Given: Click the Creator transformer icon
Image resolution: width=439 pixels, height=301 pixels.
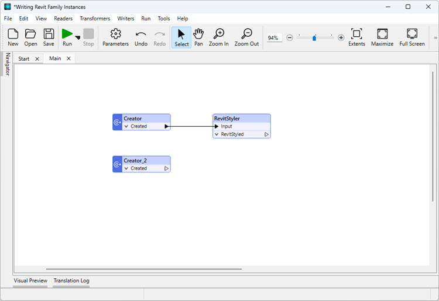Looking at the screenshot, I should [x=117, y=122].
